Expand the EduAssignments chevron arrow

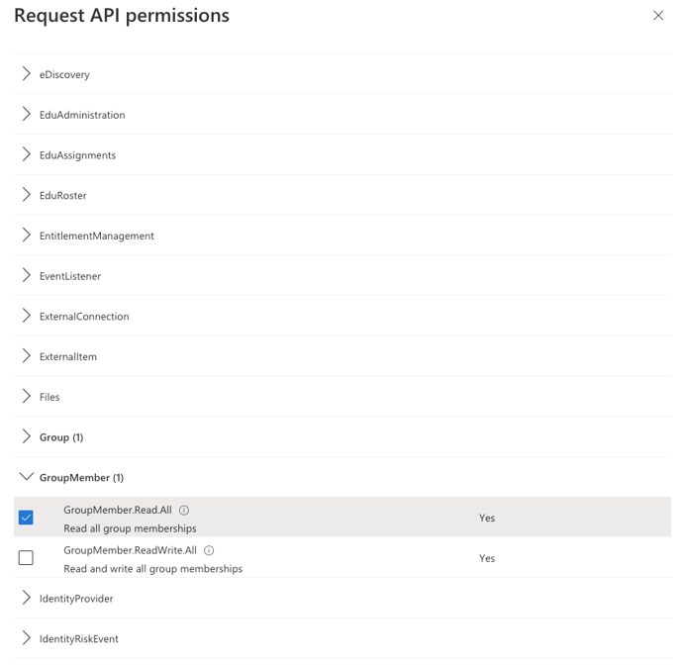click(27, 155)
